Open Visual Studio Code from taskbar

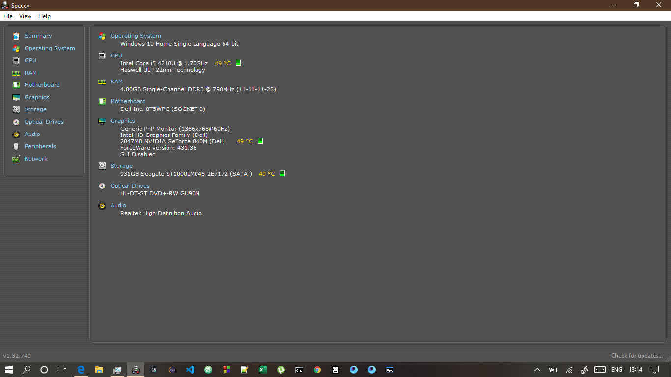click(190, 370)
